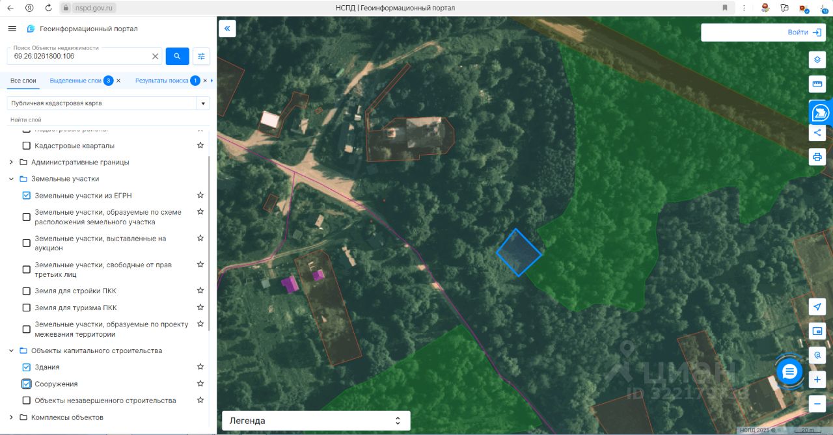Click the browser download arrow icon
The image size is (833, 435).
pyautogui.click(x=825, y=8)
